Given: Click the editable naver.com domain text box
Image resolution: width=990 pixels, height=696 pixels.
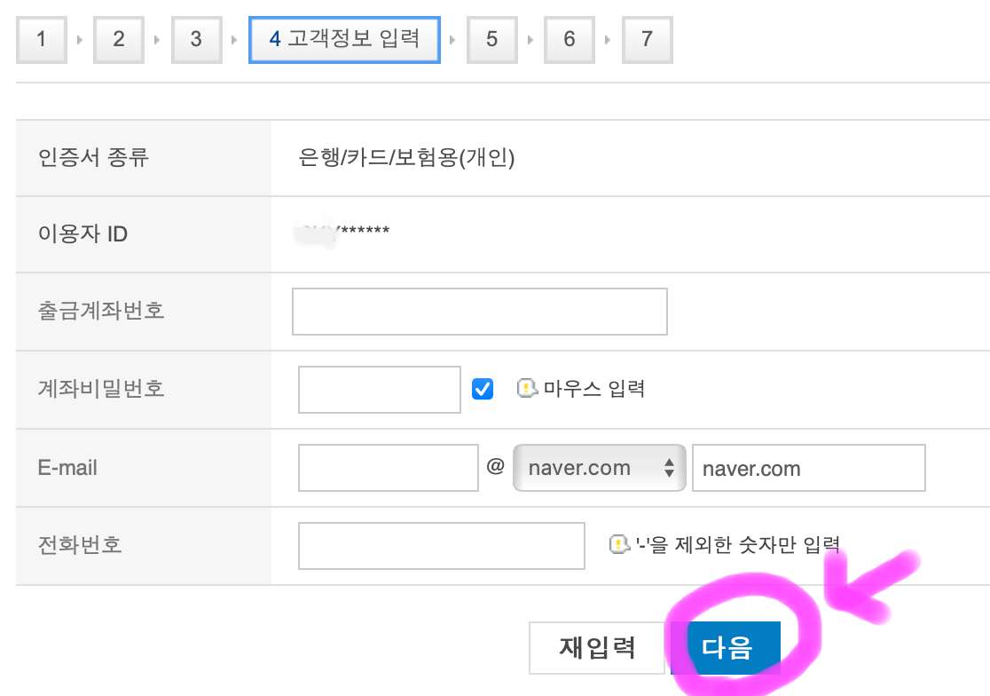Looking at the screenshot, I should point(808,467).
